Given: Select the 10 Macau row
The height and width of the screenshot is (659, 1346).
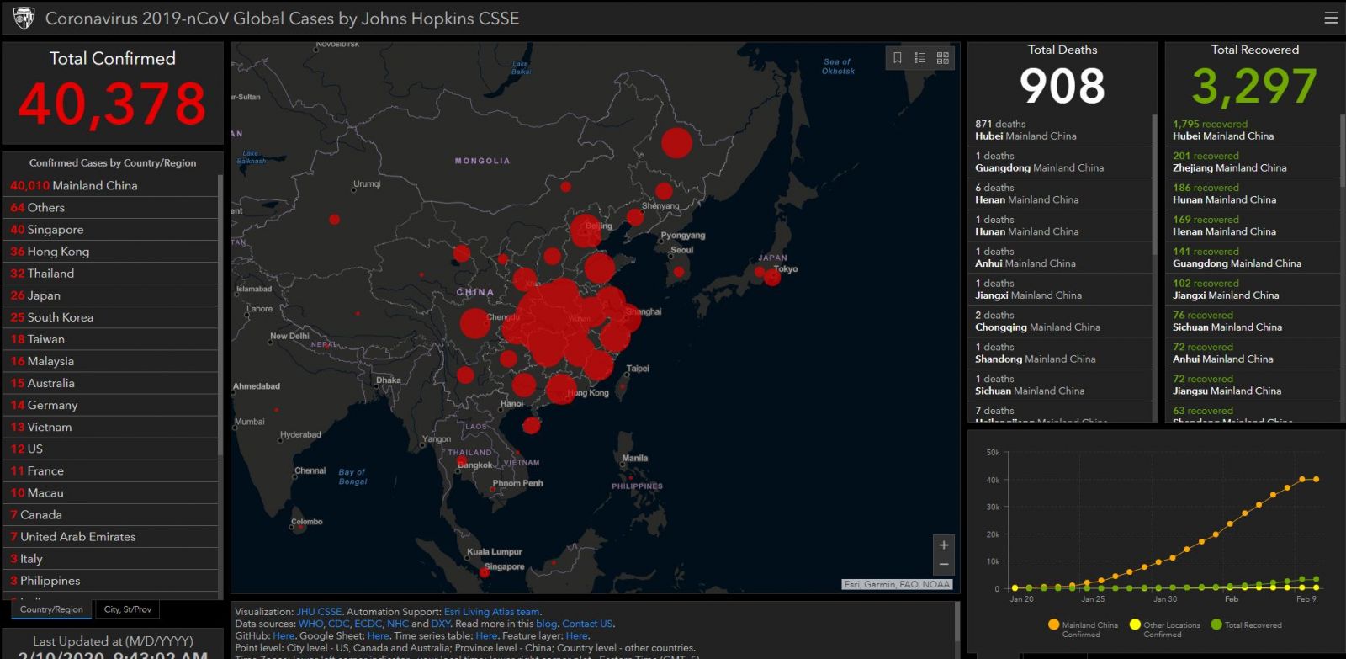Looking at the screenshot, I should click(x=110, y=492).
